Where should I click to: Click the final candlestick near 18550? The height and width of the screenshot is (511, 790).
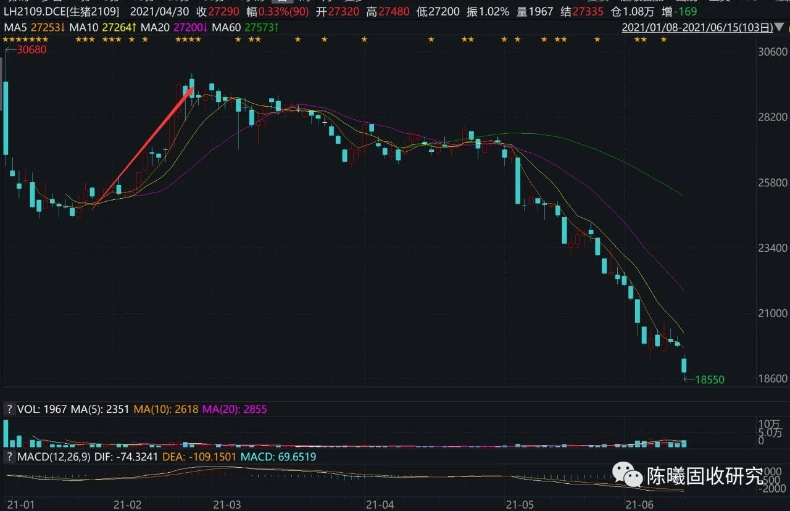click(x=684, y=365)
